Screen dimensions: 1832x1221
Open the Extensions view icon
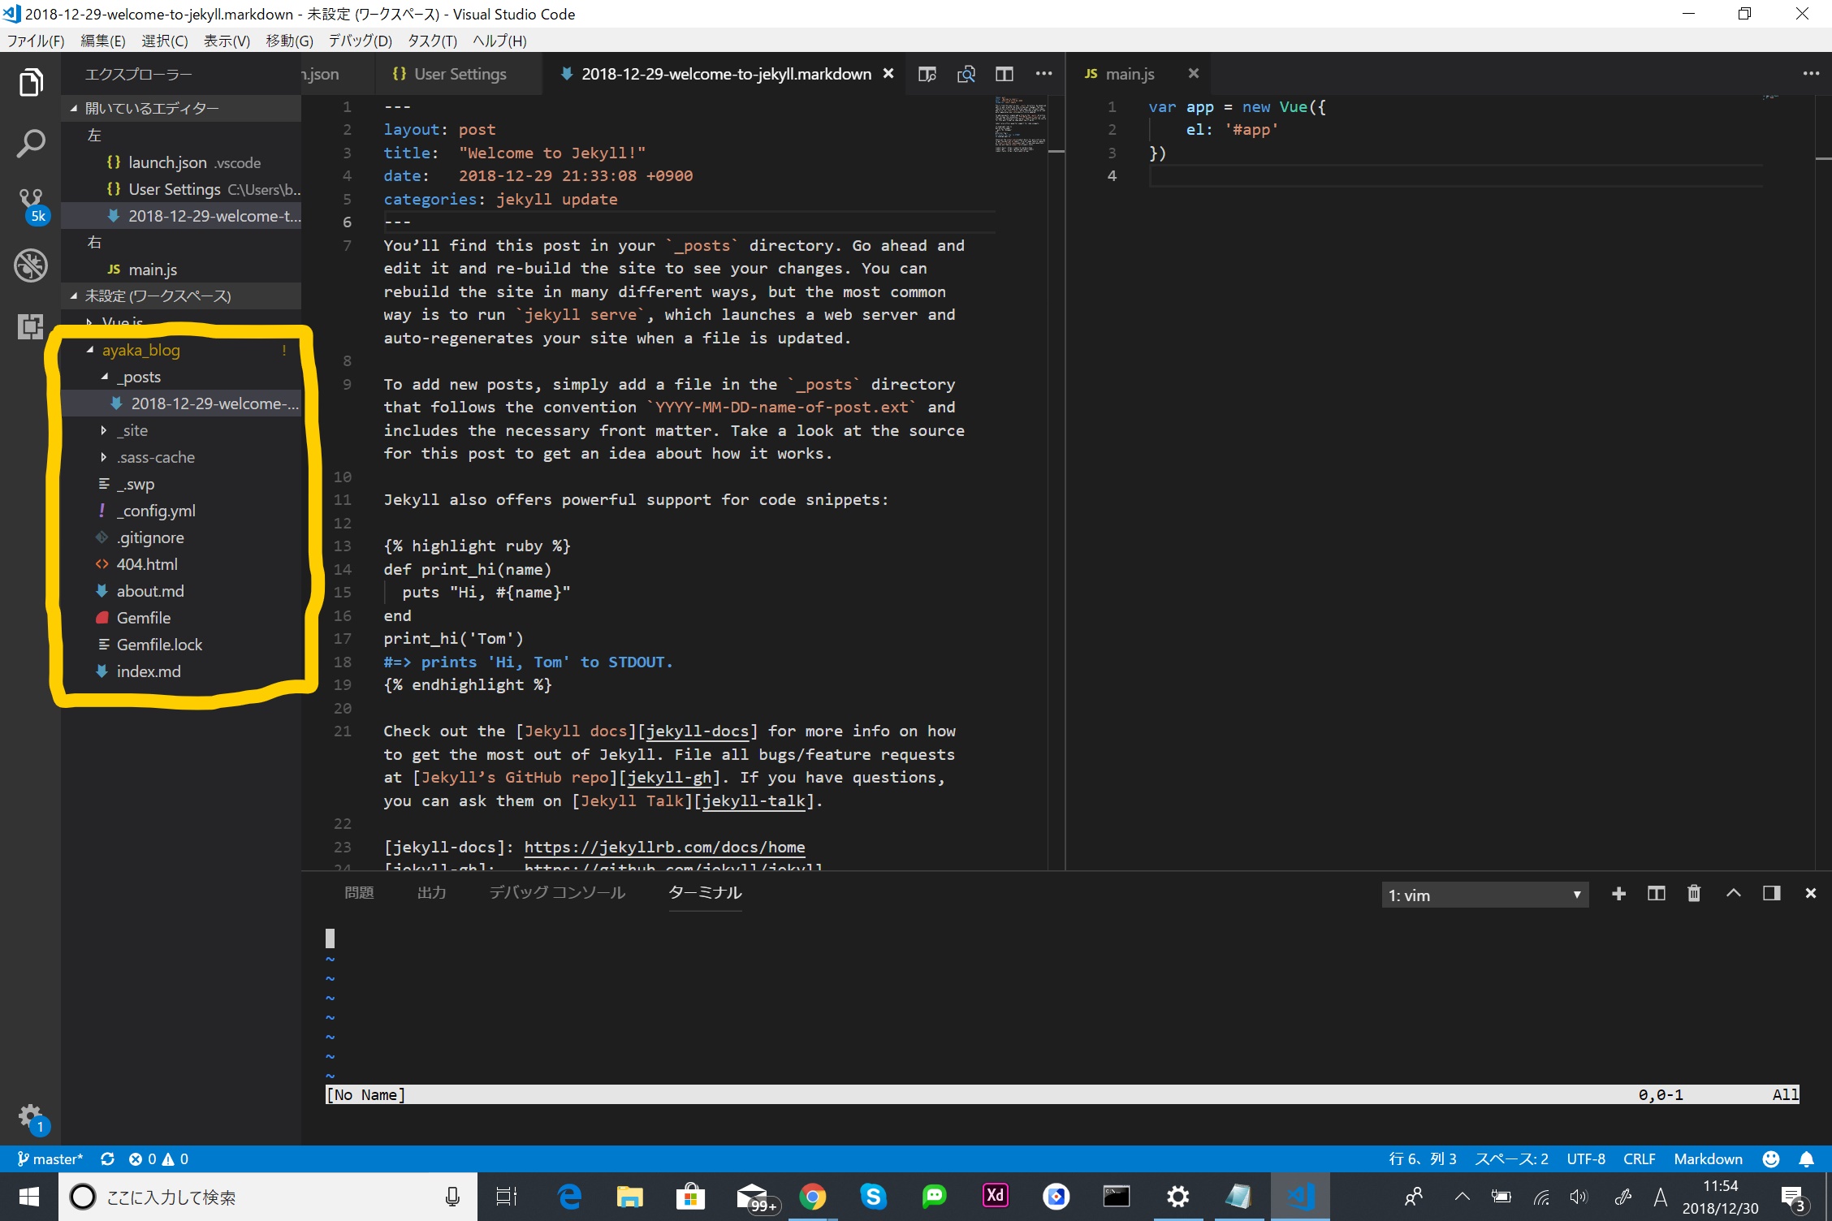pyautogui.click(x=31, y=326)
